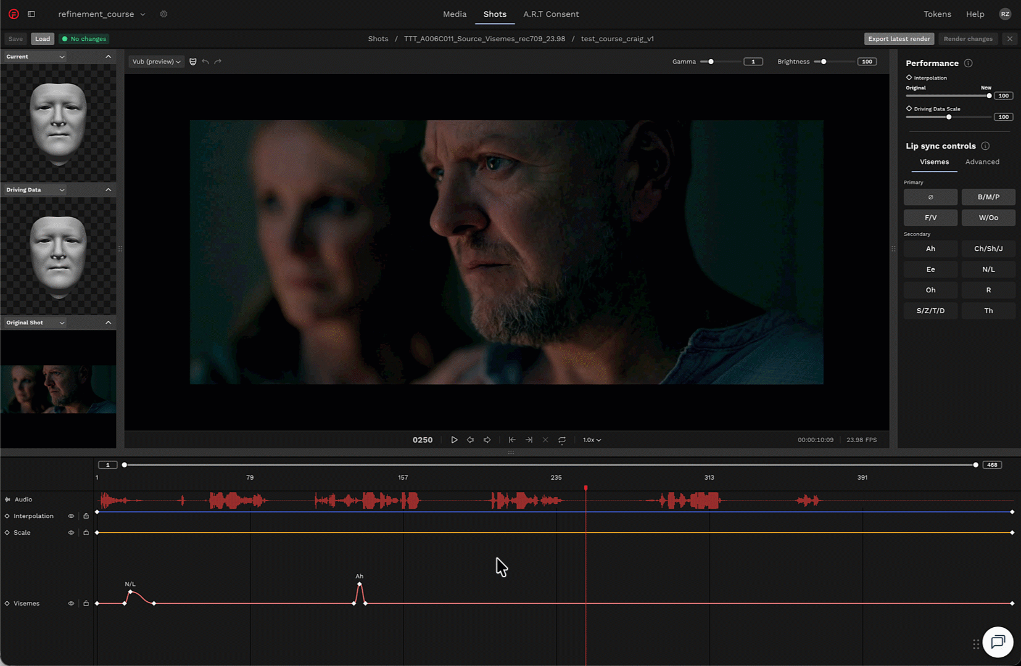Select the Ah viseme keyframe on timeline
This screenshot has height=666, width=1021.
coord(360,584)
